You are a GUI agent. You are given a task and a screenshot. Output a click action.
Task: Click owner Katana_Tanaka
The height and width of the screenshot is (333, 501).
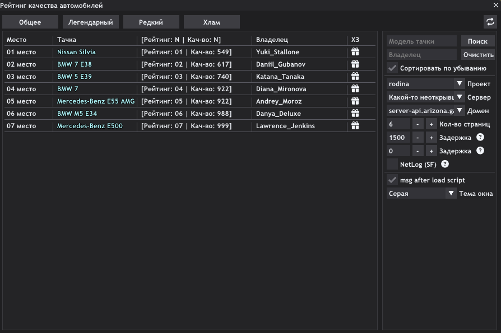coord(280,76)
